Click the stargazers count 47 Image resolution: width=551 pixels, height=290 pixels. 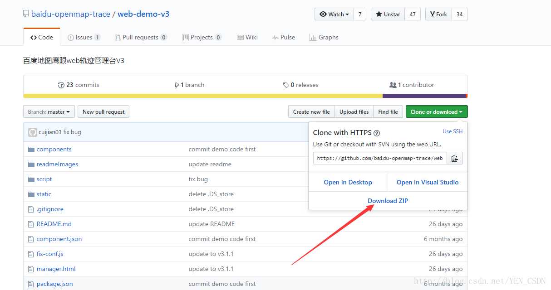[413, 14]
